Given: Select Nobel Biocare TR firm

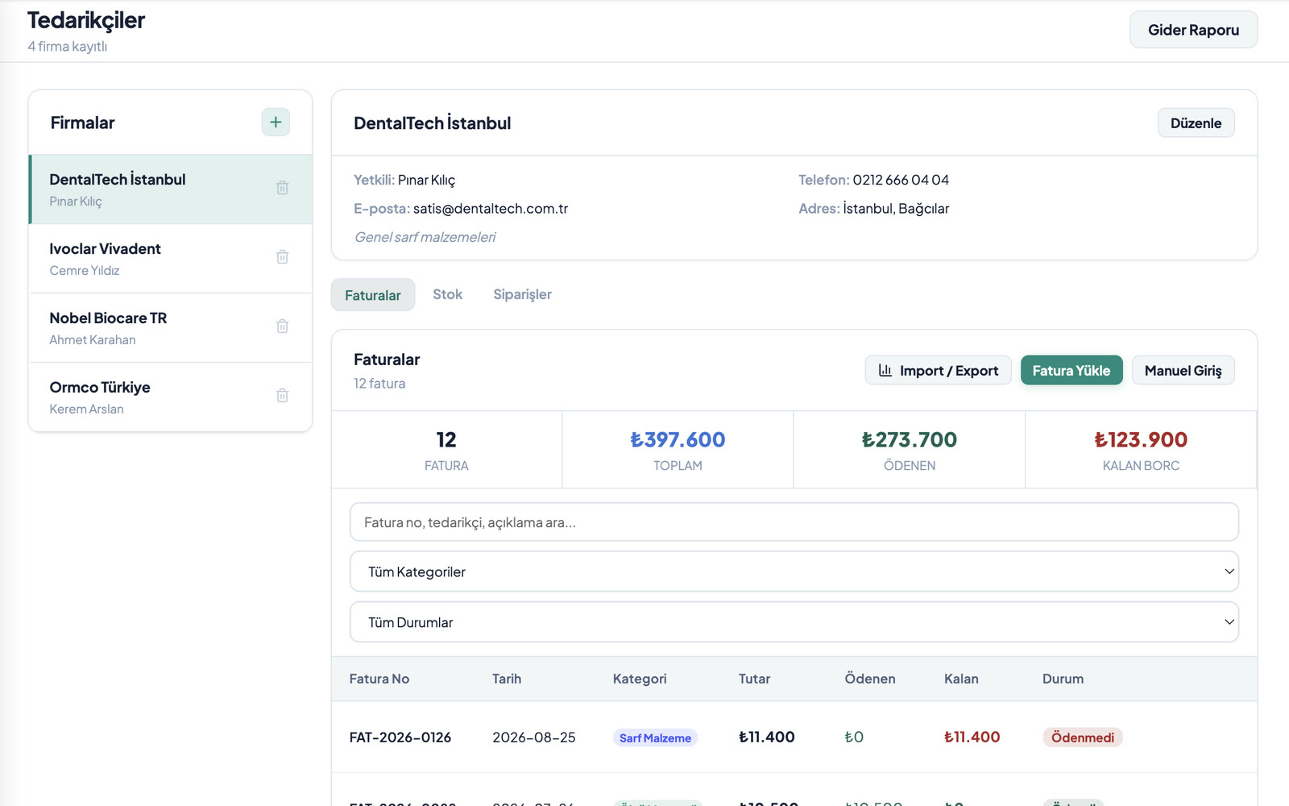Looking at the screenshot, I should (x=171, y=328).
